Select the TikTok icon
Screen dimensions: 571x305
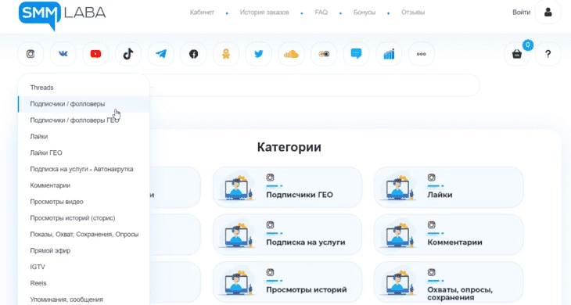[x=128, y=54]
